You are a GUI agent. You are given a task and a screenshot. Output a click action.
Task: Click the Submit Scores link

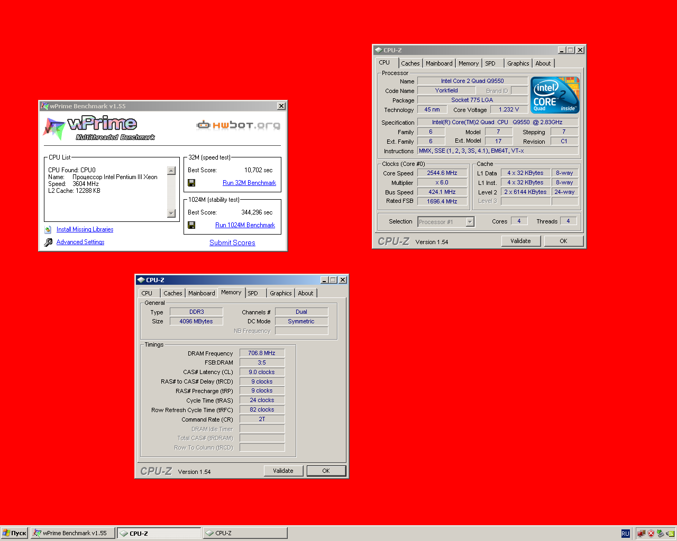tap(232, 243)
